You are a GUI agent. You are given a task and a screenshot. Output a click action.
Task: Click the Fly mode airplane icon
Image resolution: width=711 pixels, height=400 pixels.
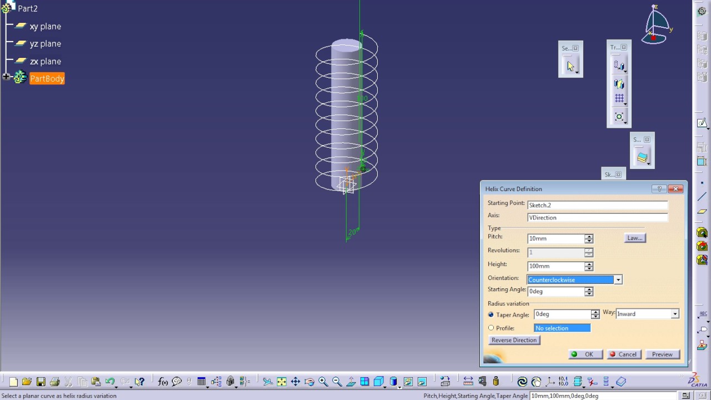point(268,382)
